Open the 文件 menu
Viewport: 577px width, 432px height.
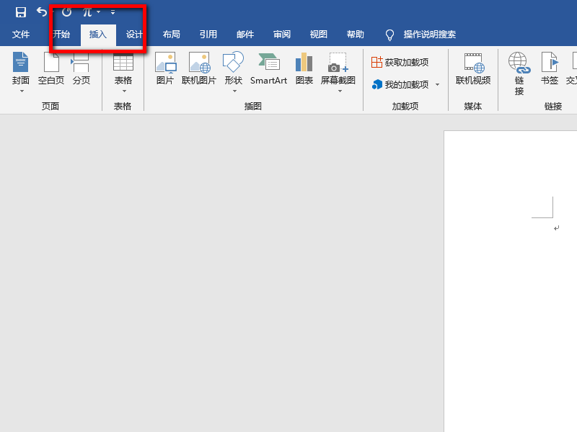[21, 35]
